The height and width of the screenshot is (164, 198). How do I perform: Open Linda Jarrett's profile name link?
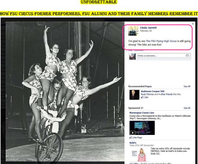coord(148,28)
